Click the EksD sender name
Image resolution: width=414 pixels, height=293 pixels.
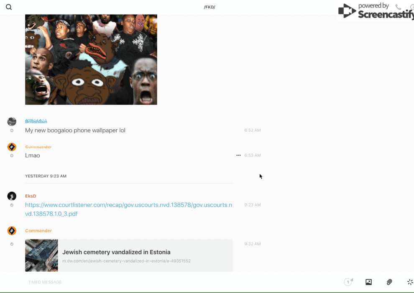pos(31,196)
